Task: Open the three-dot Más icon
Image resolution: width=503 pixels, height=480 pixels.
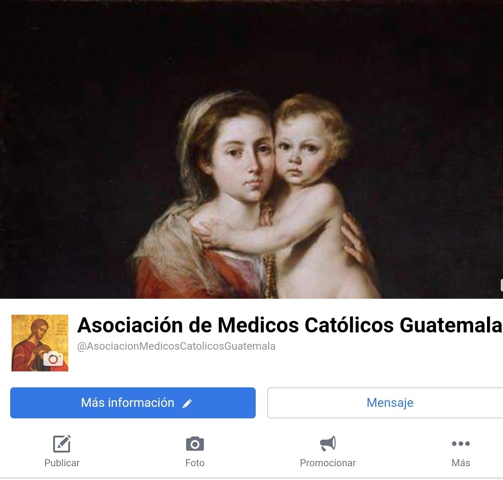Action: coord(460,444)
